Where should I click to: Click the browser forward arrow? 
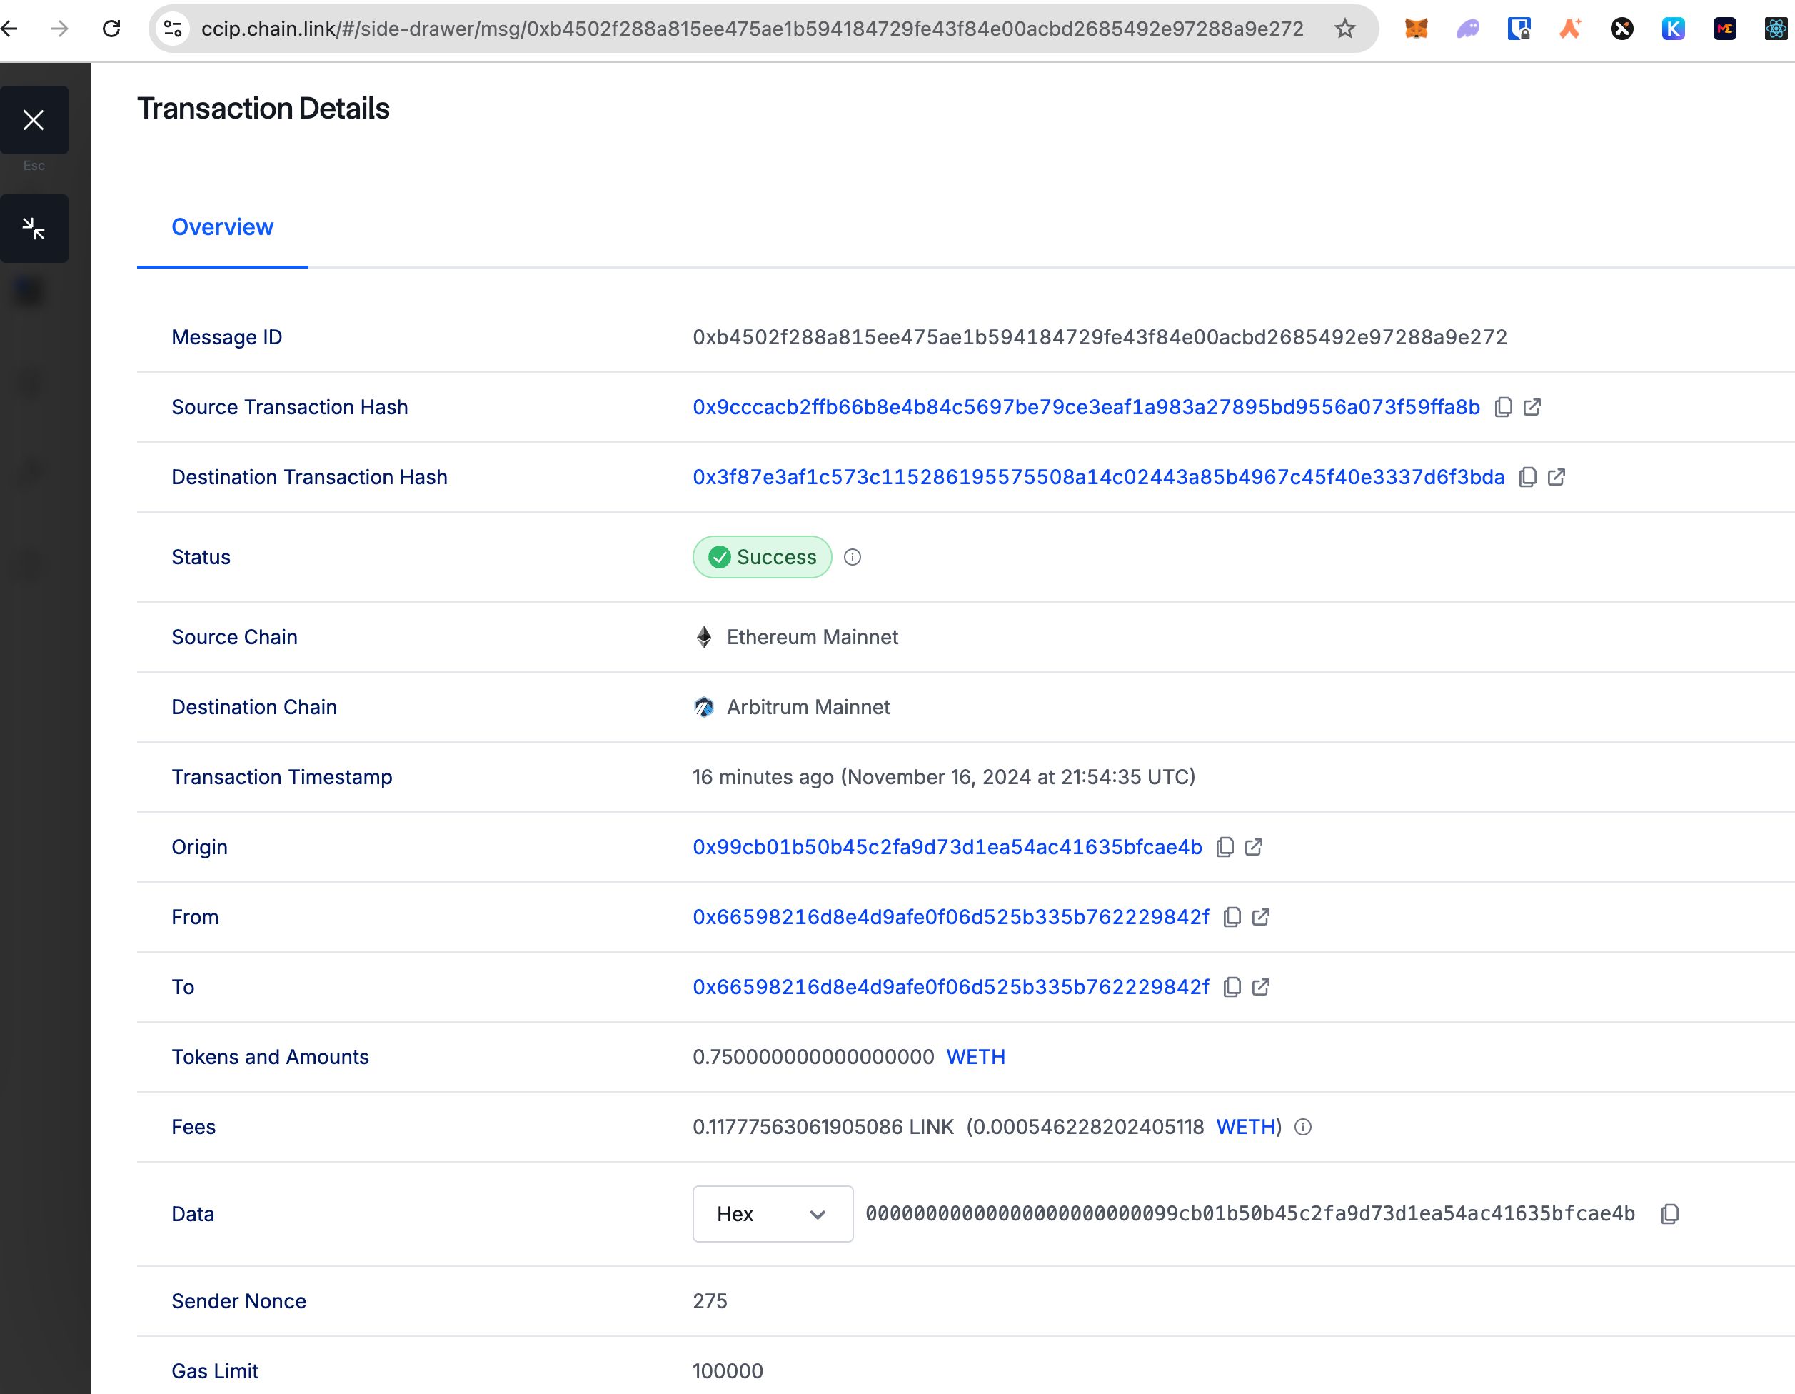(x=59, y=29)
